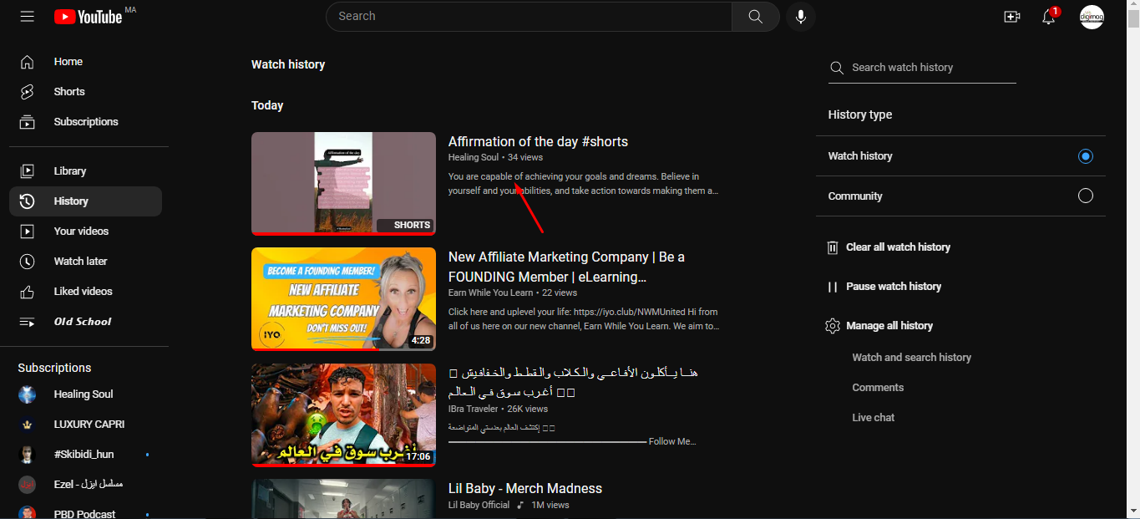Image resolution: width=1140 pixels, height=519 pixels.
Task: Click the Old School playlist icon
Action: click(x=28, y=322)
